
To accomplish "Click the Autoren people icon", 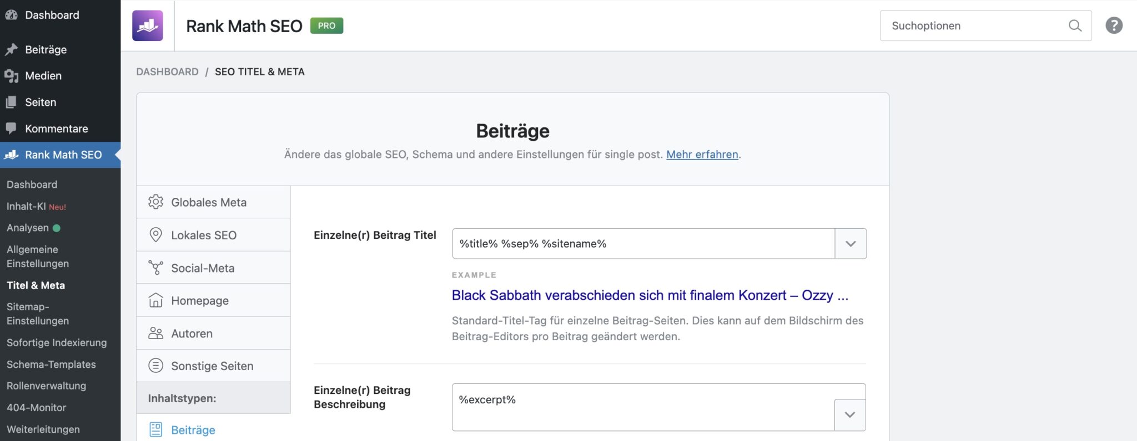I will click(x=156, y=333).
